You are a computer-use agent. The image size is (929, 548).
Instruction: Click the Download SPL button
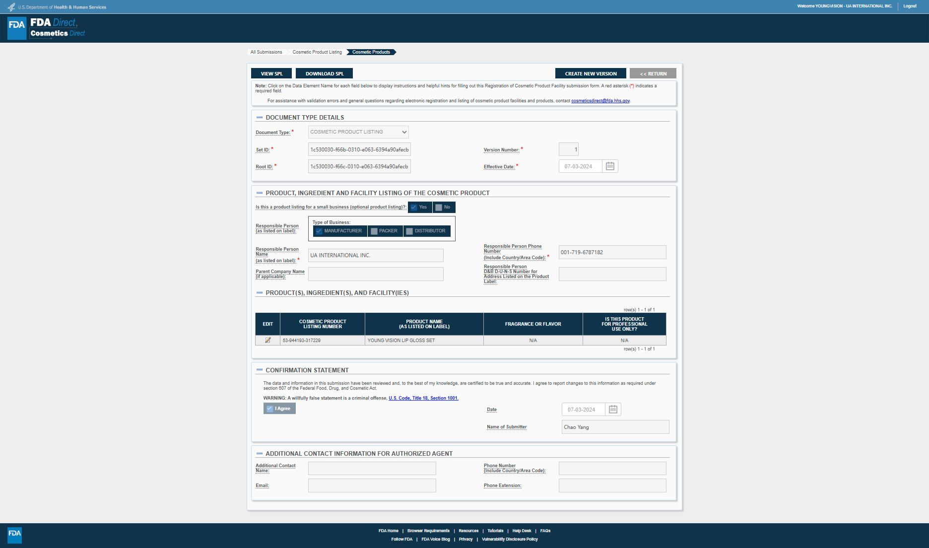[x=324, y=73]
